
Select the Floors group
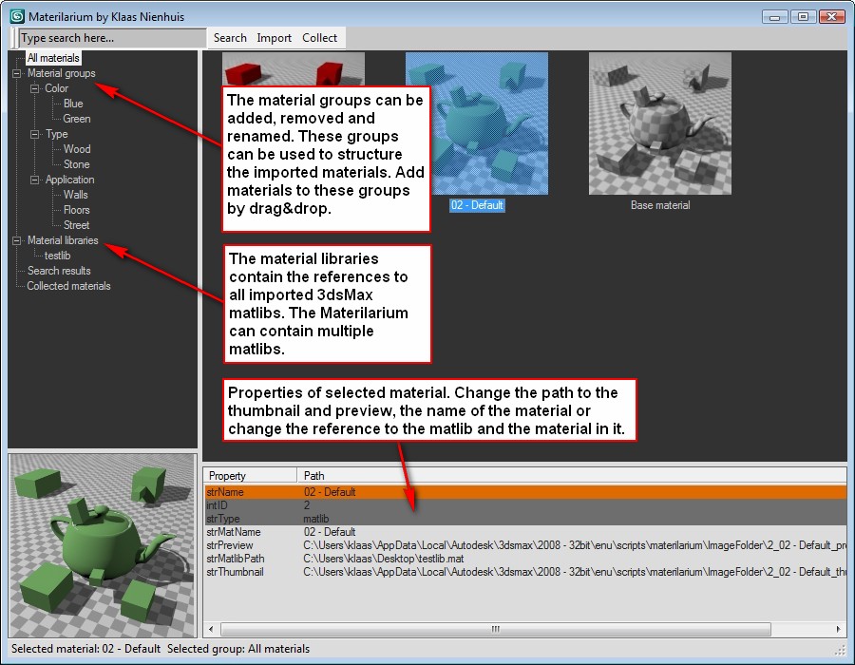(76, 210)
